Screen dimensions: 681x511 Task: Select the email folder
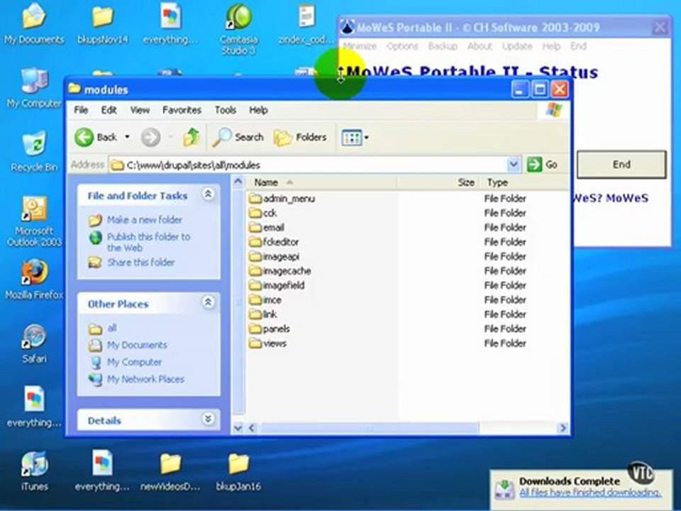(x=267, y=227)
